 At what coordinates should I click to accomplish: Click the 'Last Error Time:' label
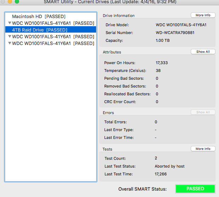119,137
